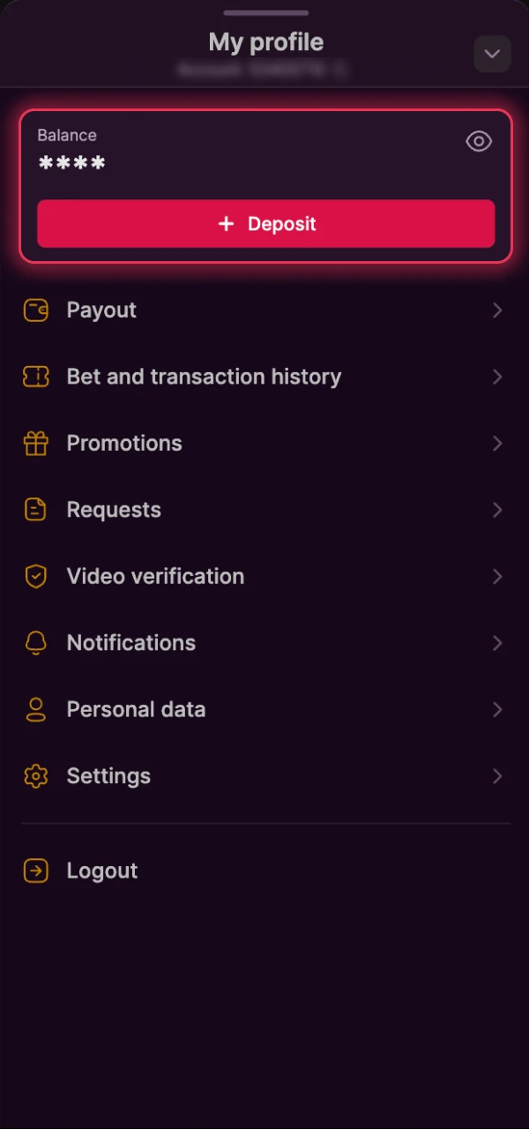
Task: Click the ticket icon for bet history
Action: coord(36,377)
